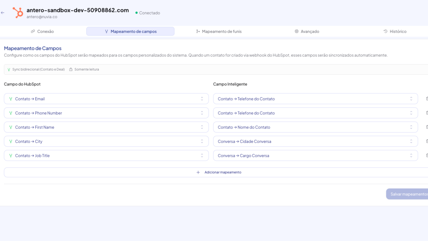
Task: Open the Avançado tab
Action: 307,31
